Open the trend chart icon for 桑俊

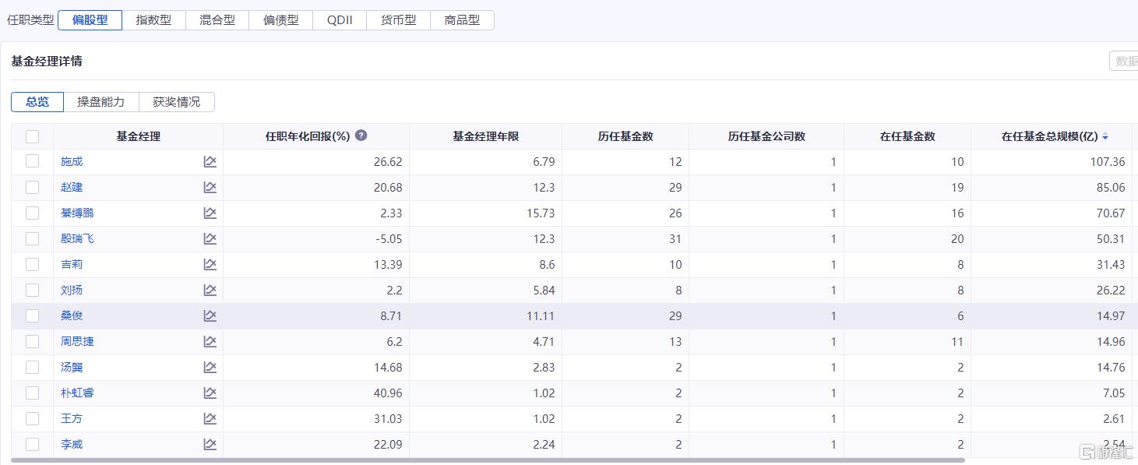(210, 315)
